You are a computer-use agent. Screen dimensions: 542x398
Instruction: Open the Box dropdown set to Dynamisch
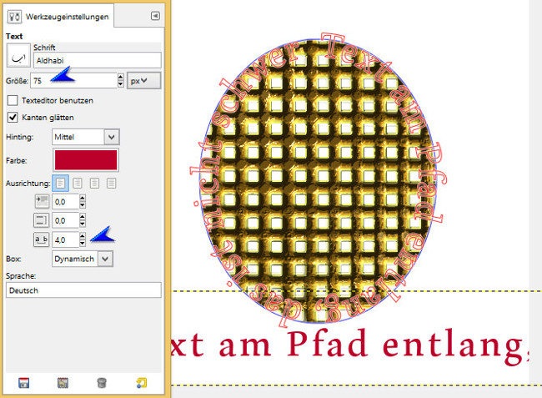click(x=83, y=259)
